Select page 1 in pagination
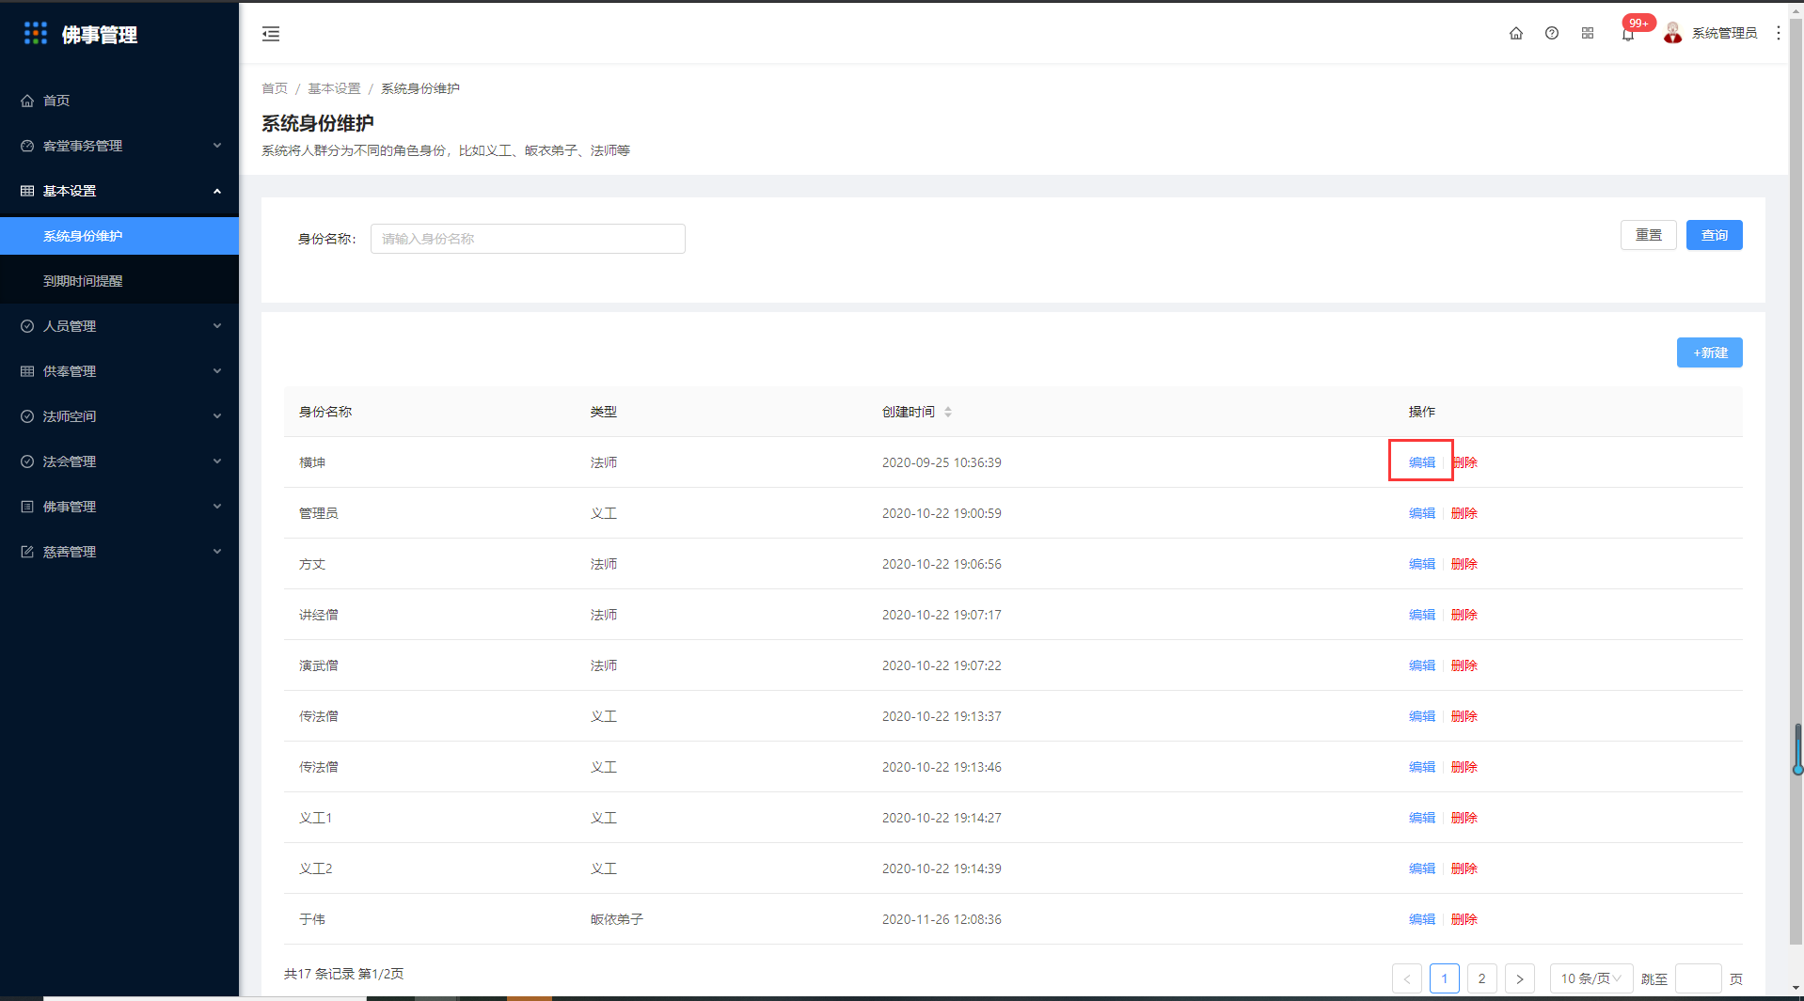The image size is (1804, 1001). pos(1445,978)
